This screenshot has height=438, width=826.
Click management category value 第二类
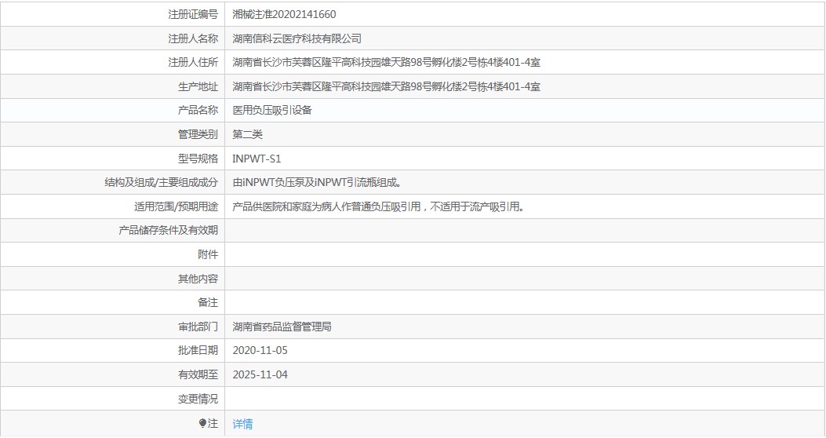click(248, 135)
